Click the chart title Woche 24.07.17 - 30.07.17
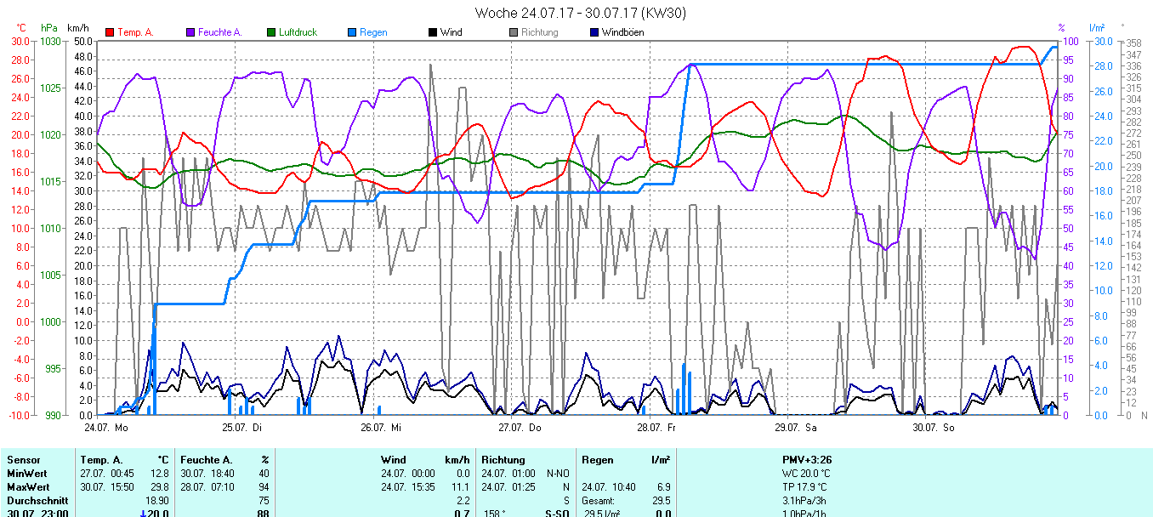 [581, 13]
